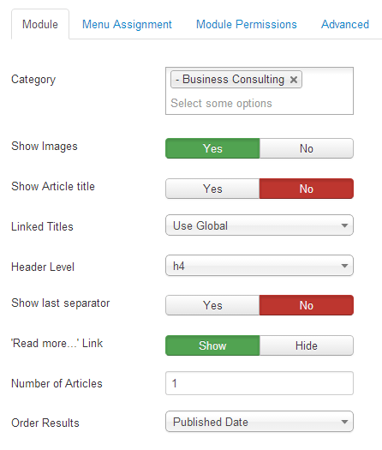Click the Order Results dropdown arrow
The height and width of the screenshot is (450, 382).
click(344, 422)
